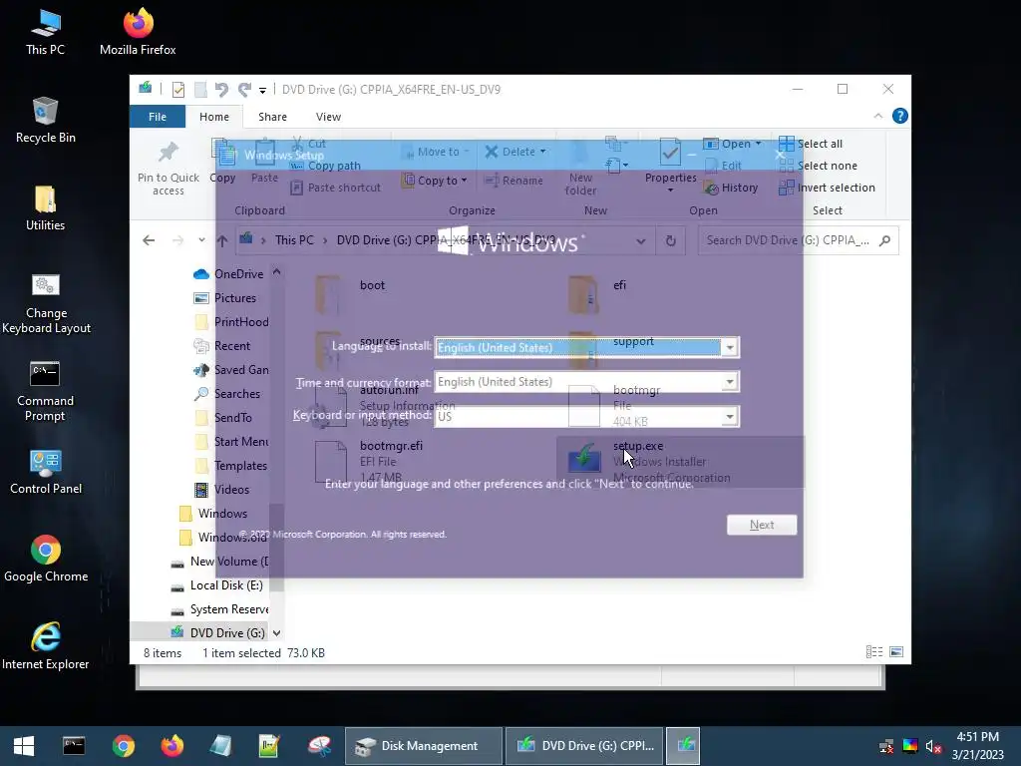The height and width of the screenshot is (766, 1021).
Task: Open the clock showing 4:51 PM
Action: (x=977, y=746)
